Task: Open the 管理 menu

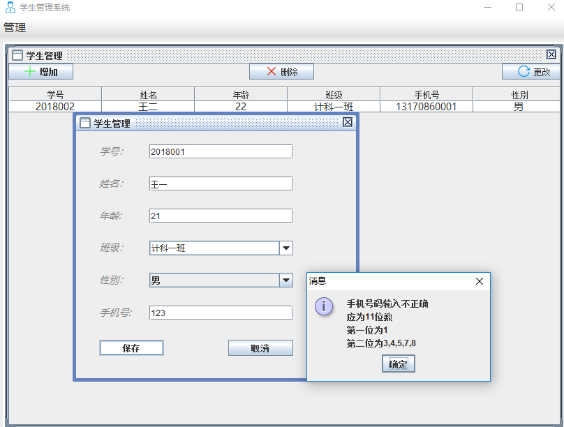Action: (x=15, y=28)
